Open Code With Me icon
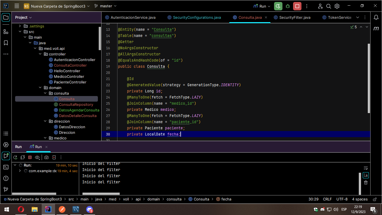The height and width of the screenshot is (215, 382). pos(320,6)
